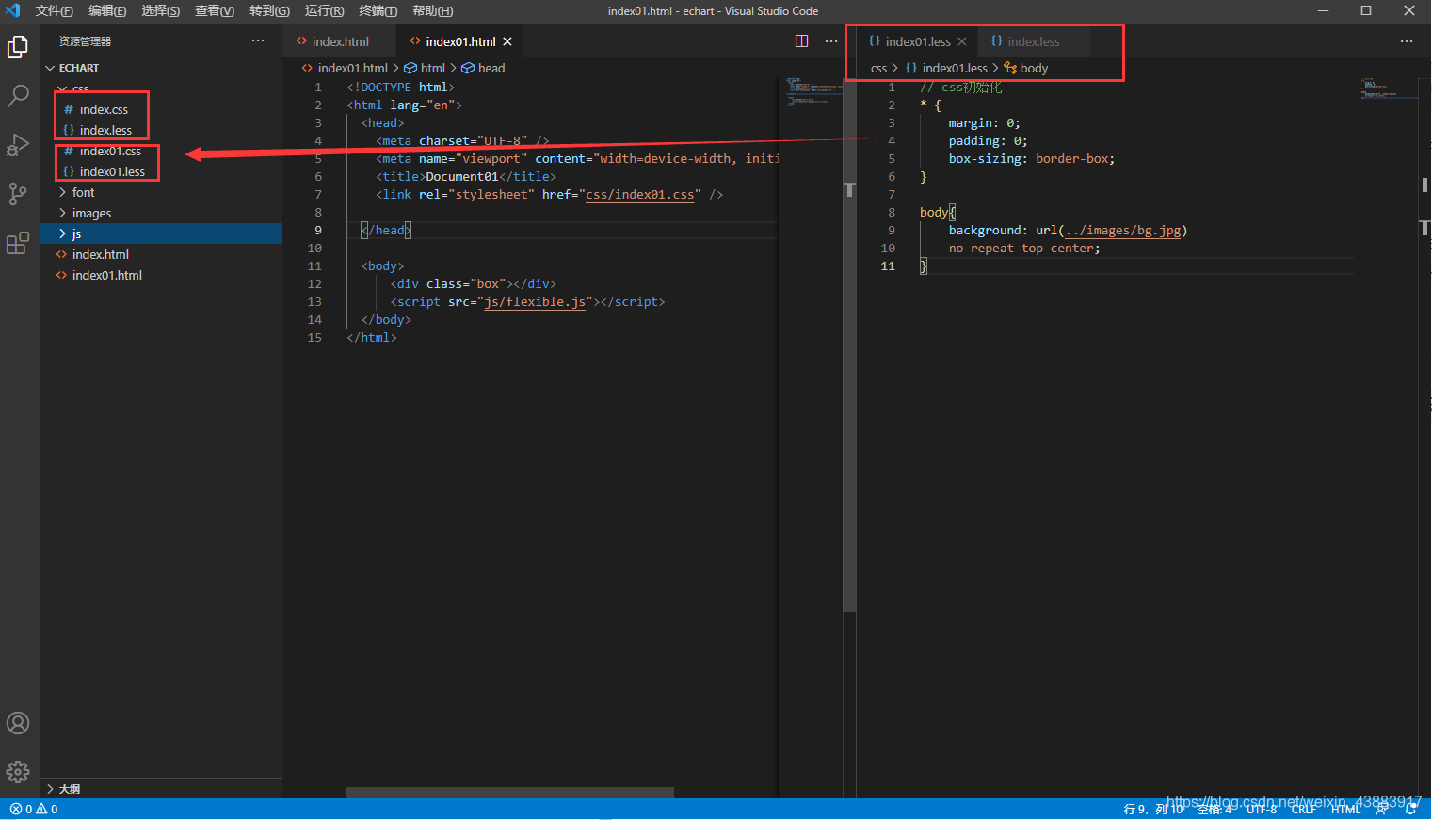Image resolution: width=1432 pixels, height=820 pixels.
Task: Open the Run and Debug view
Action: pos(18,145)
